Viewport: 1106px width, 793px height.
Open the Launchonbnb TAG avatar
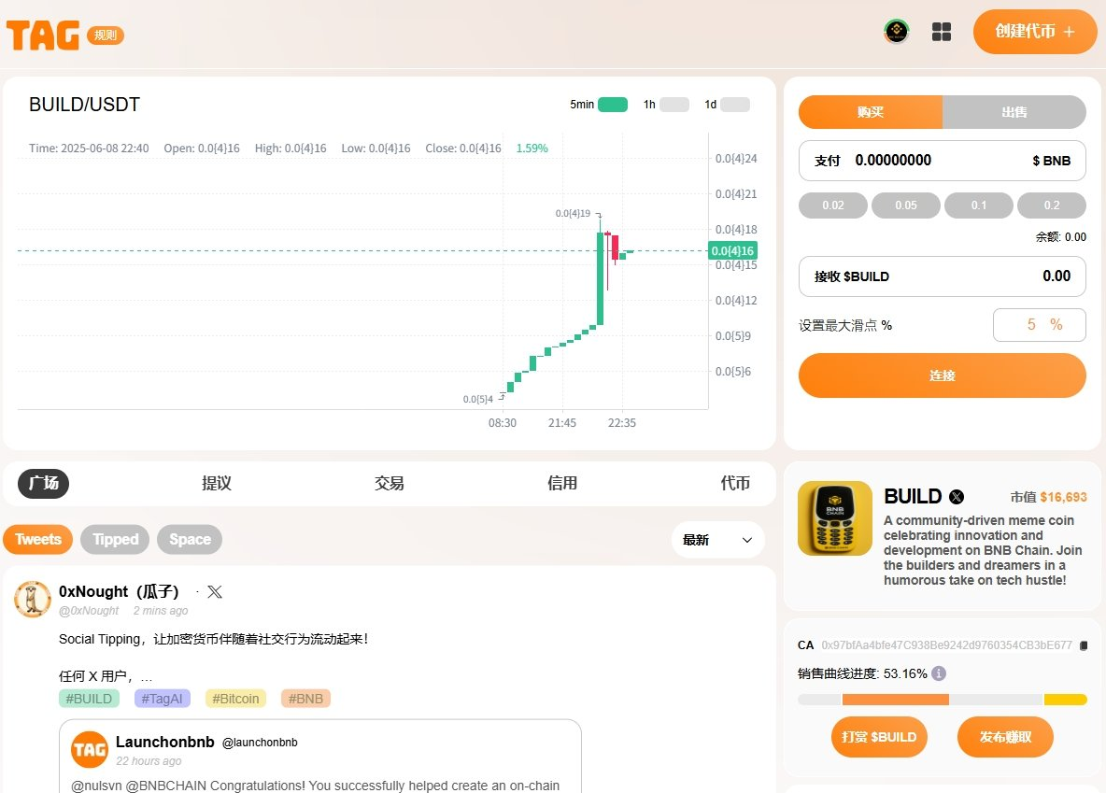pyautogui.click(x=90, y=749)
